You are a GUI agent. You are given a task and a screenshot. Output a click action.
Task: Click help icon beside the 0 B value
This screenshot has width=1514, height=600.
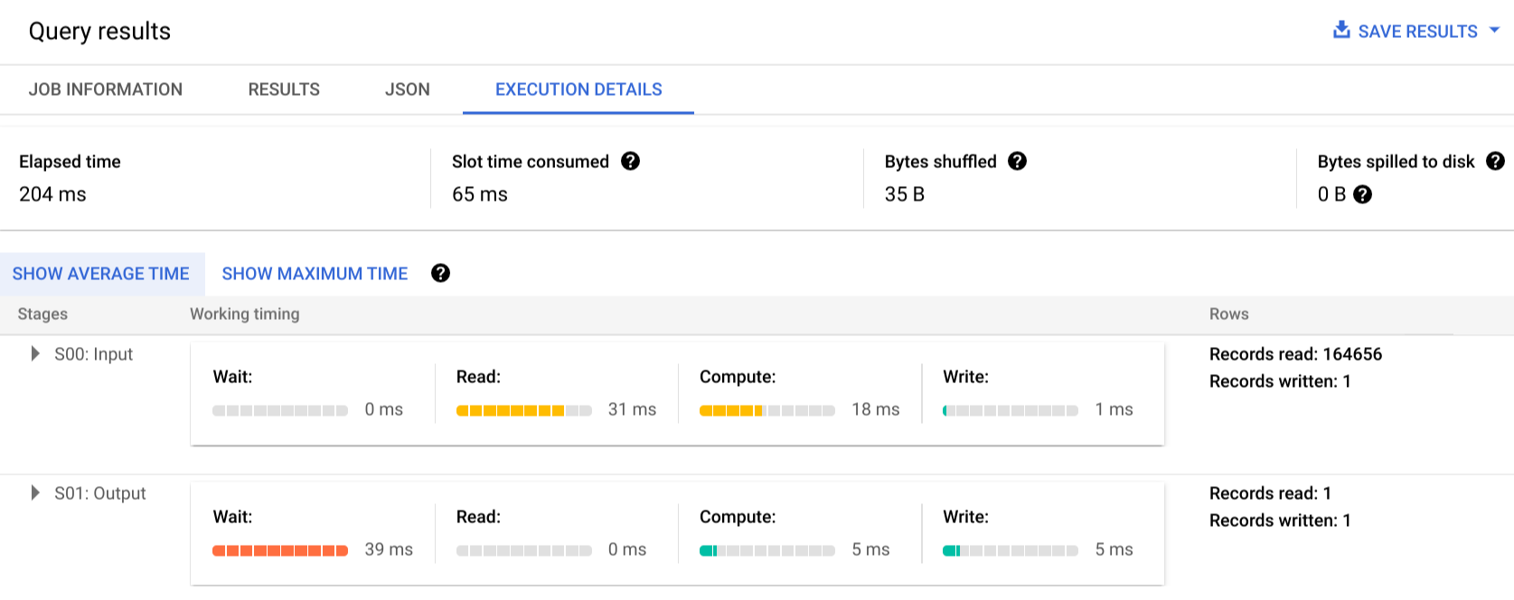coord(1362,194)
